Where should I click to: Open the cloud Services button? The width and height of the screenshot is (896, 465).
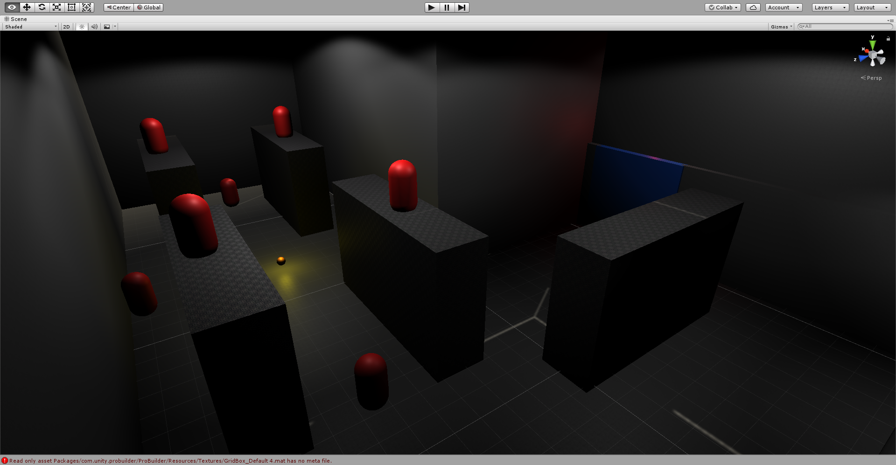coord(753,7)
